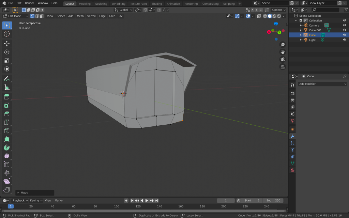This screenshot has height=218, width=349.
Task: Click the Play animation button
Action: coord(147,201)
